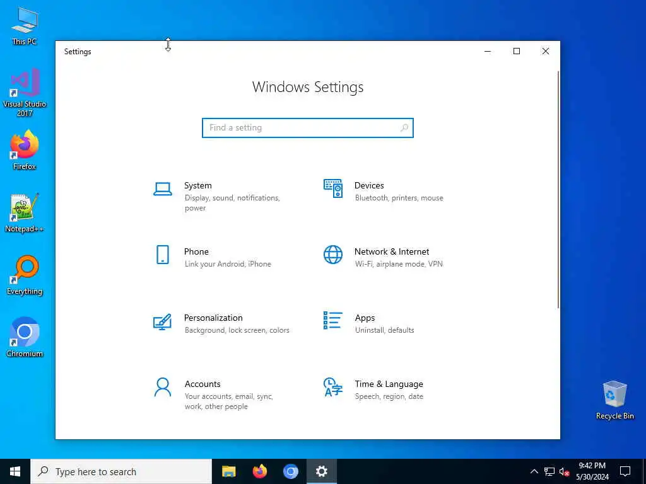The height and width of the screenshot is (484, 646).
Task: Select the Phone settings icon
Action: pos(163,255)
